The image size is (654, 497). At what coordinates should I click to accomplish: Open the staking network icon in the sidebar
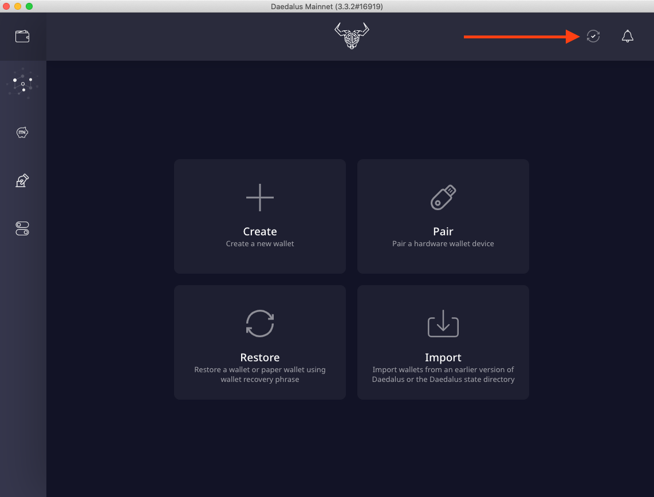[x=22, y=84]
